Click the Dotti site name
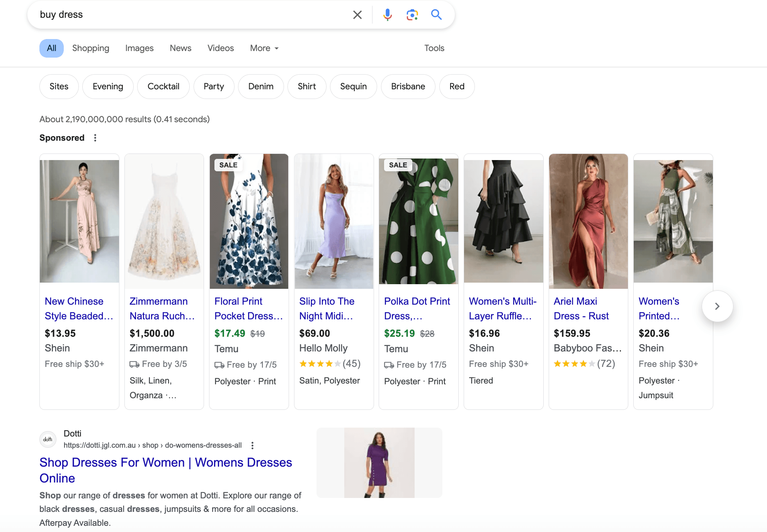This screenshot has height=532, width=767. 72,433
